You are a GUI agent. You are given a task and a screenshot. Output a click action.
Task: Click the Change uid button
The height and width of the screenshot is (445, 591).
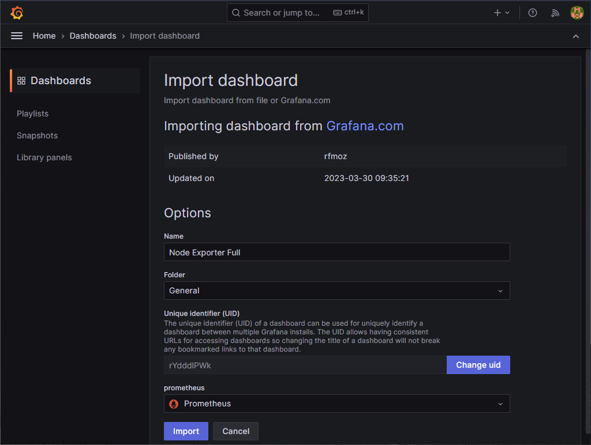[x=478, y=364]
